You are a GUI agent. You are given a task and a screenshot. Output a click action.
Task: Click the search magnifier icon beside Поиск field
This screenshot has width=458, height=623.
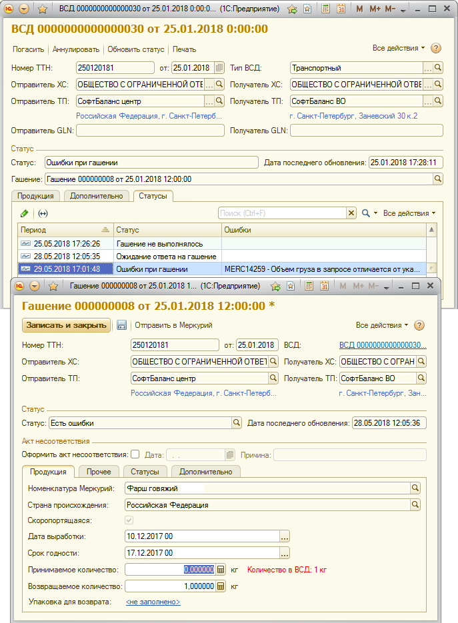pyautogui.click(x=366, y=213)
